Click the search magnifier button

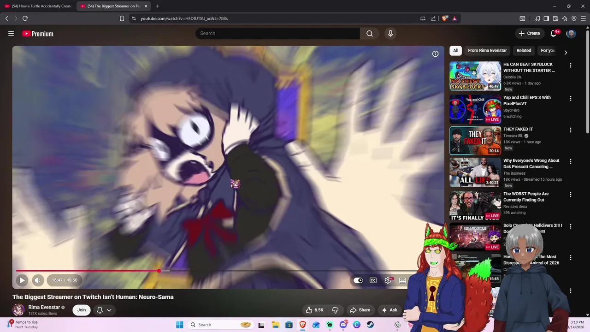coord(370,33)
